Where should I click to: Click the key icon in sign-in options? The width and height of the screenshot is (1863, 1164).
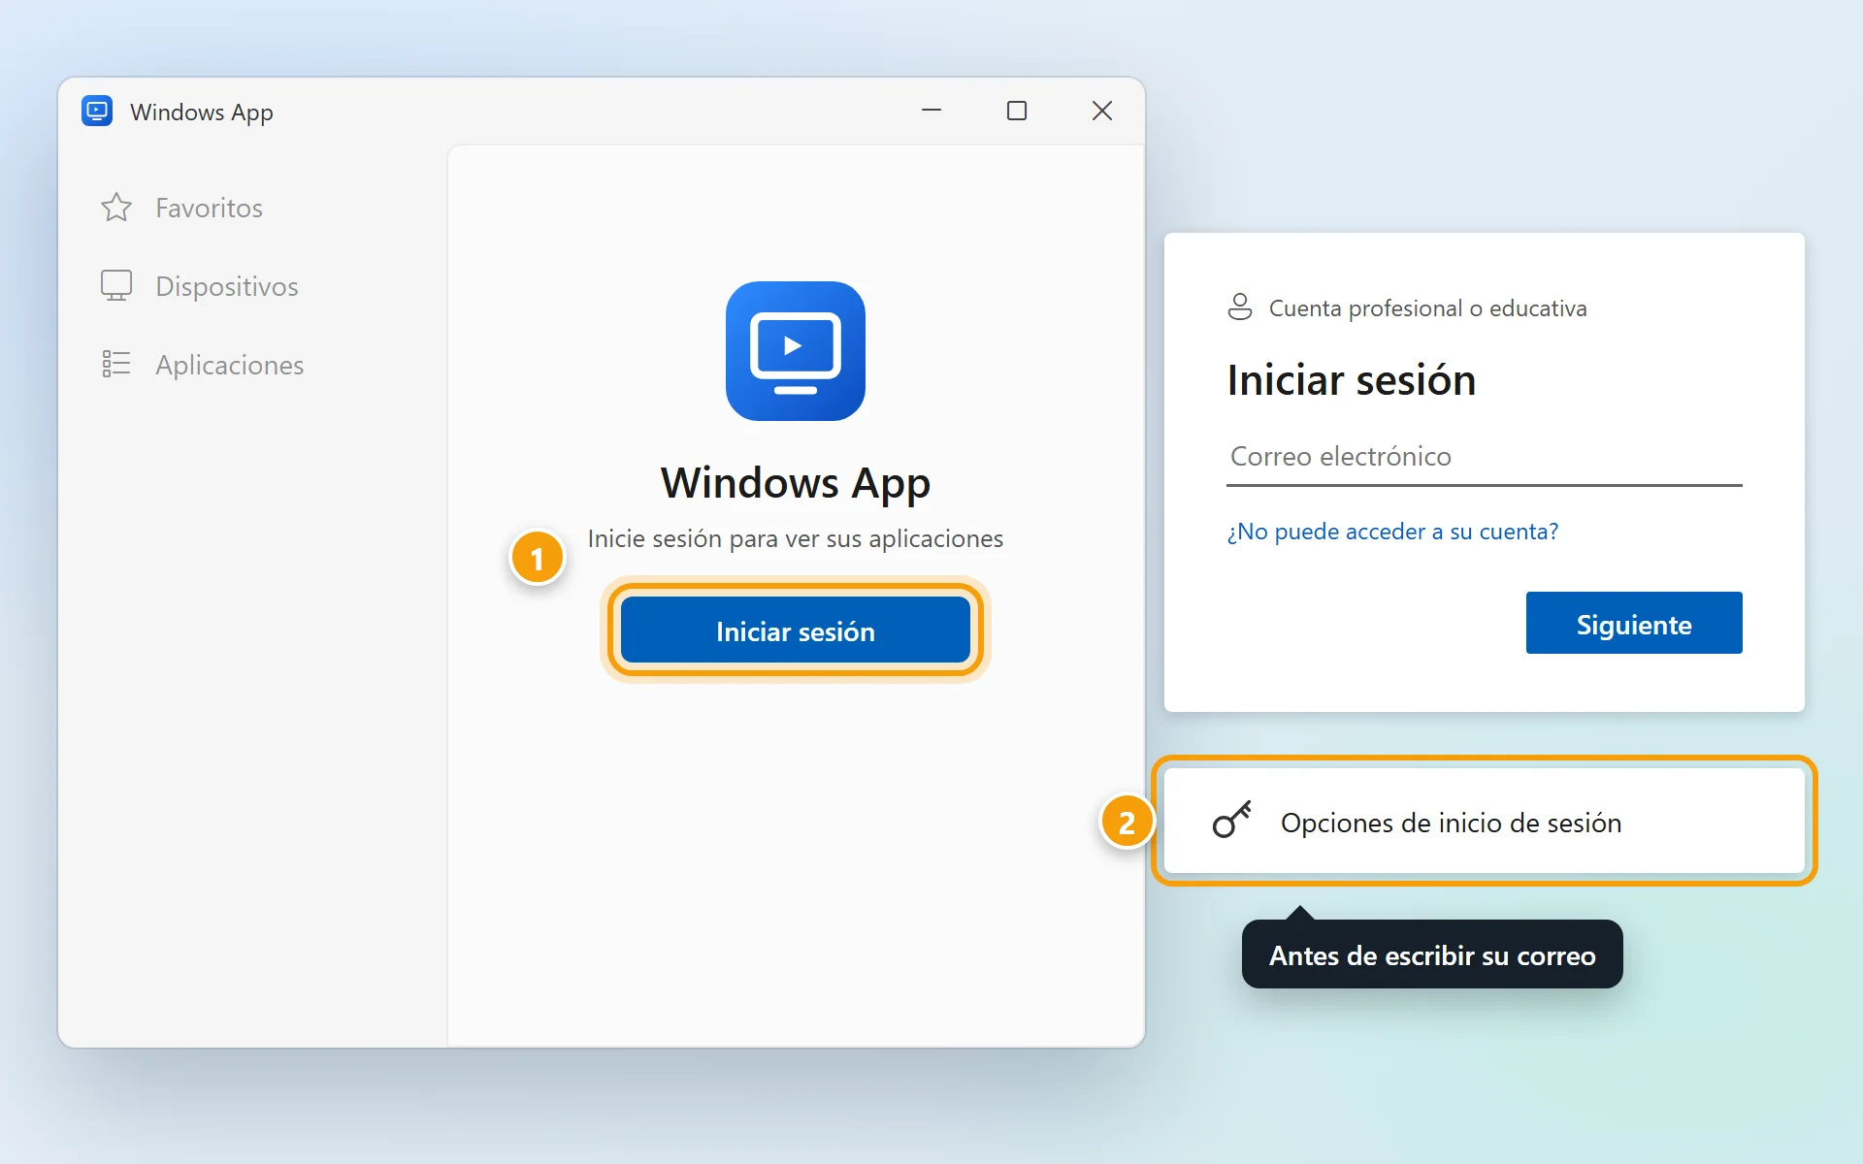tap(1232, 820)
